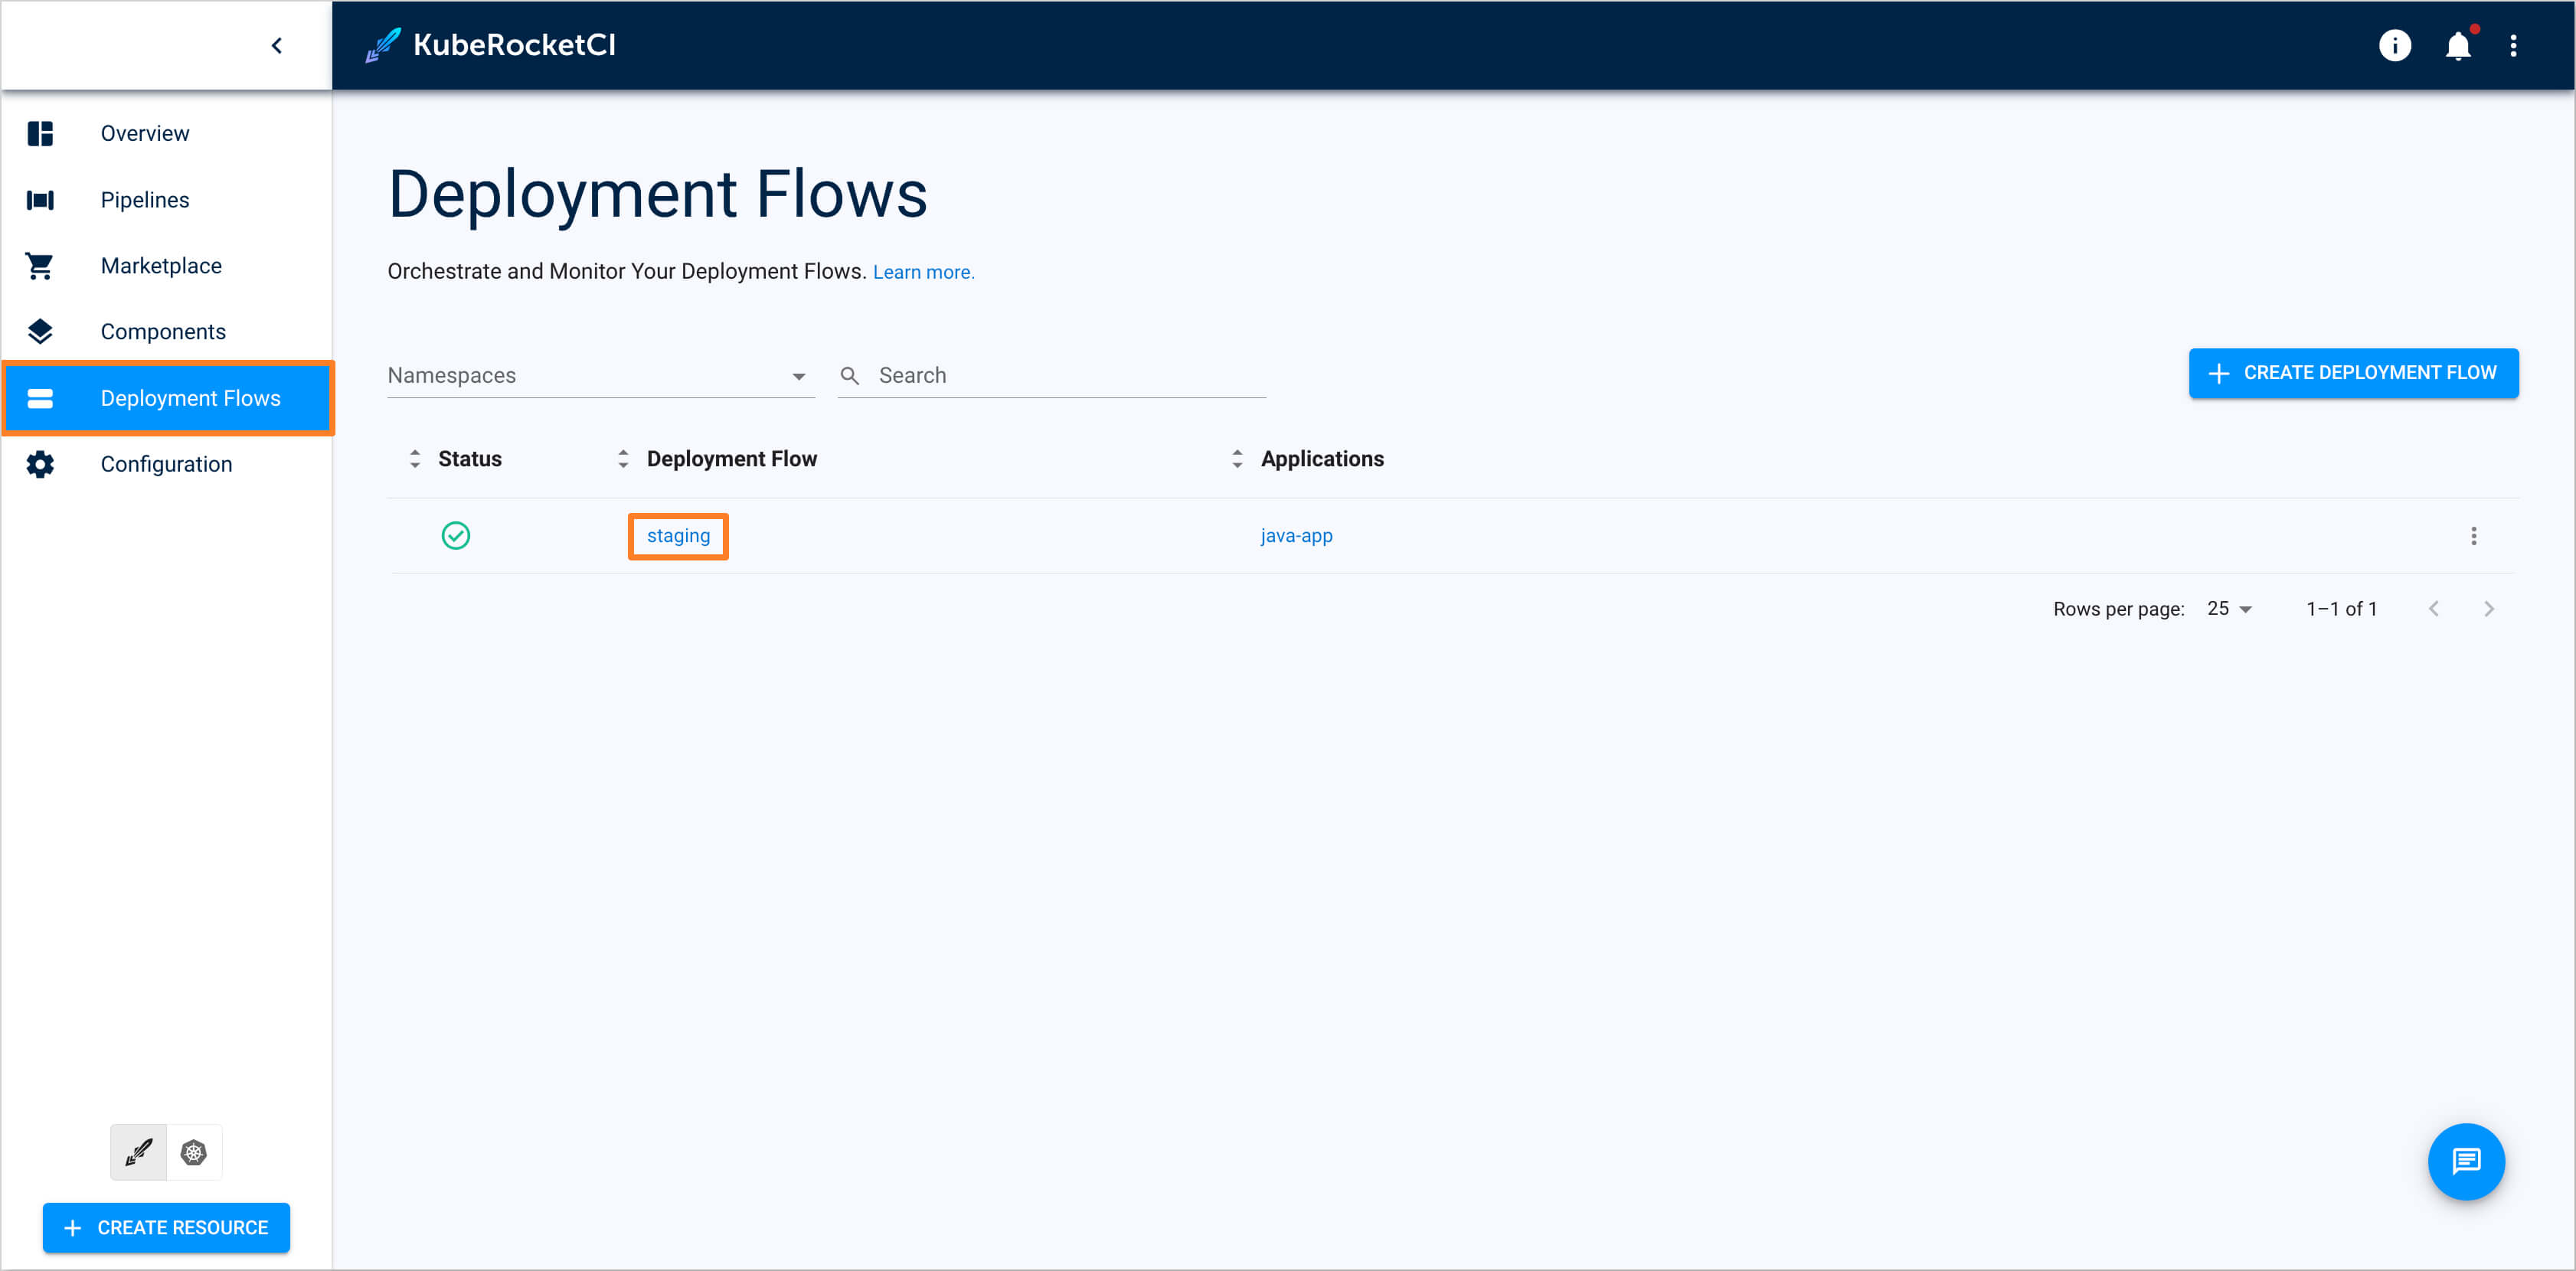The image size is (2576, 1271).
Task: Click the KubeRocketCI logo in the header
Action: coord(490,44)
